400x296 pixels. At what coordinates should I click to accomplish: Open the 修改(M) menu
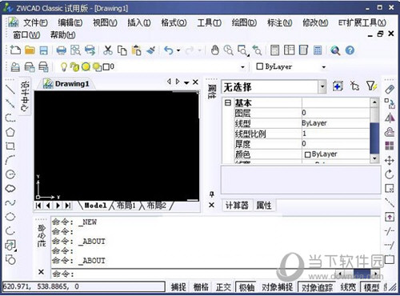pyautogui.click(x=315, y=22)
